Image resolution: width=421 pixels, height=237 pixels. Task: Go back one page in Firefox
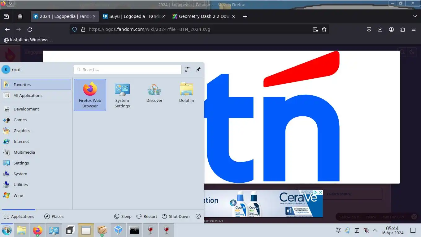(7, 29)
